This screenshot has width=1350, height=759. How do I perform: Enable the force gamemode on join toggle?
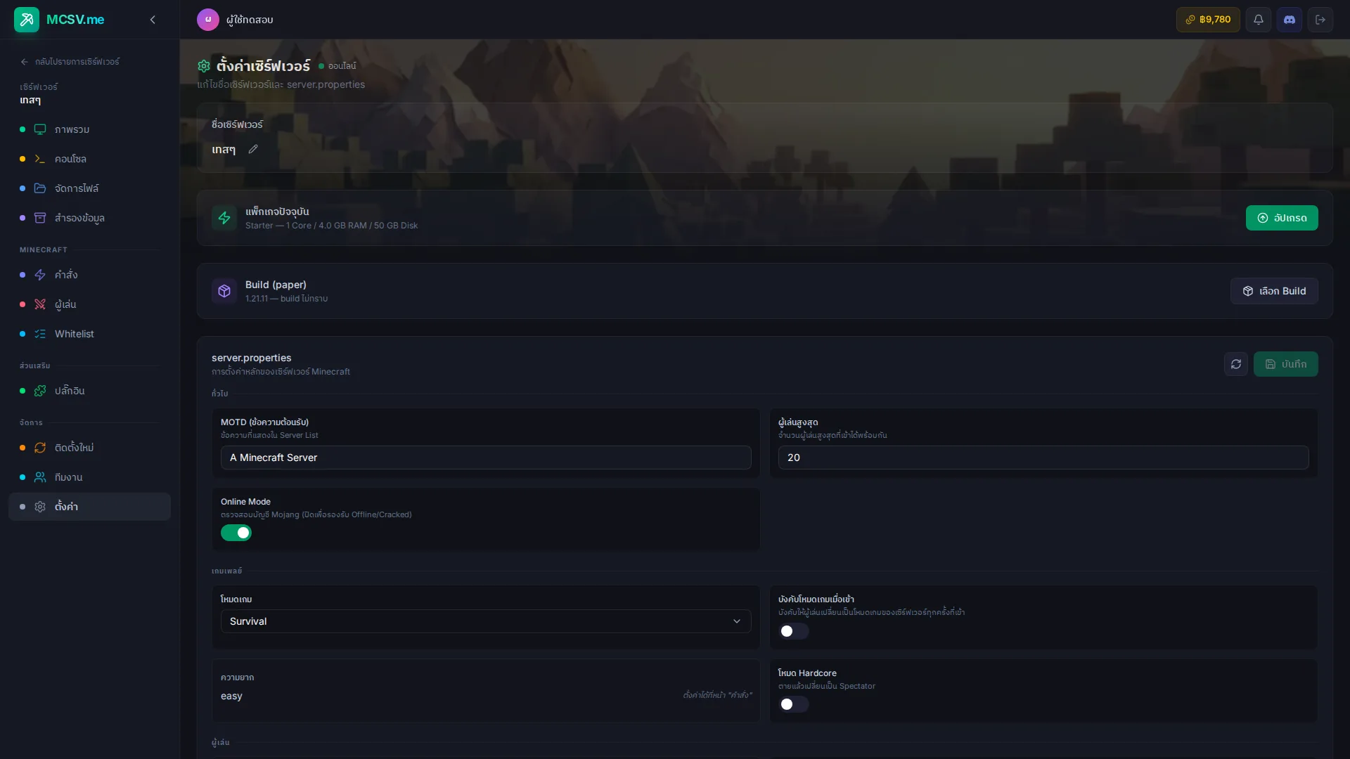(x=793, y=631)
